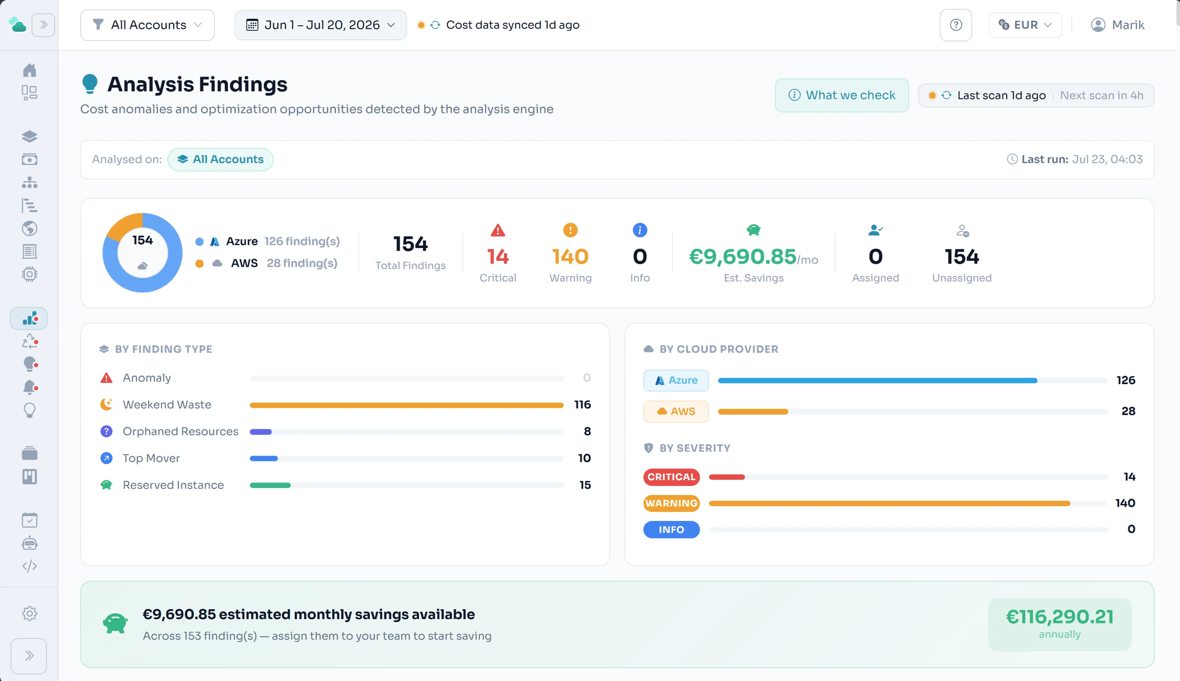Click the €9,690.85/mo Est. Savings value
Screen dimensions: 1180x681
(753, 257)
